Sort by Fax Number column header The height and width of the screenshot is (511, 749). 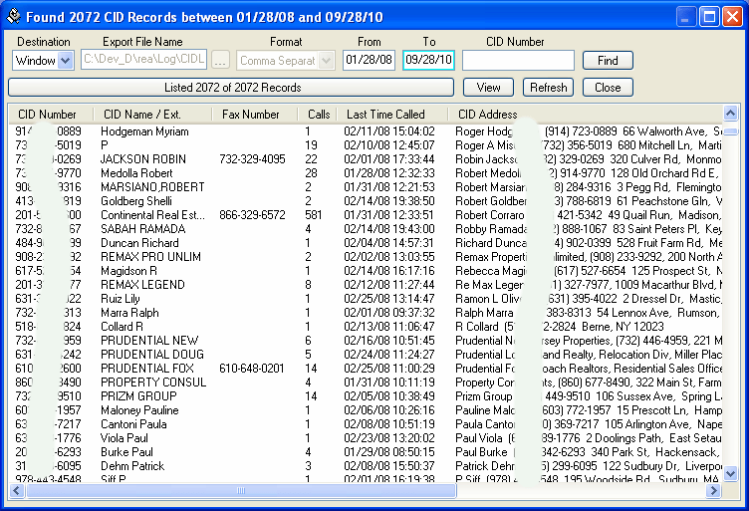coord(255,115)
